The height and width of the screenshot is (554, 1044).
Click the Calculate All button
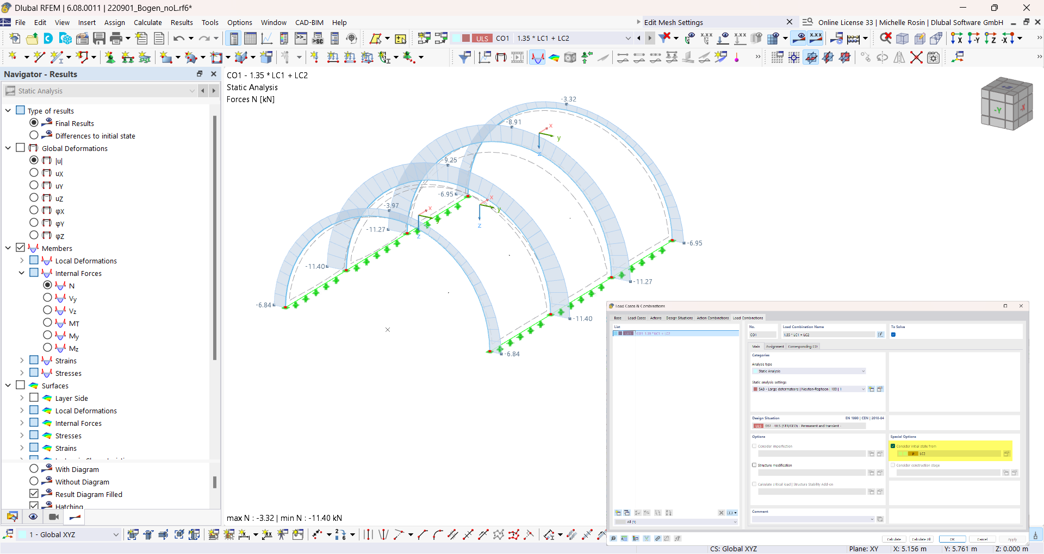coord(922,539)
